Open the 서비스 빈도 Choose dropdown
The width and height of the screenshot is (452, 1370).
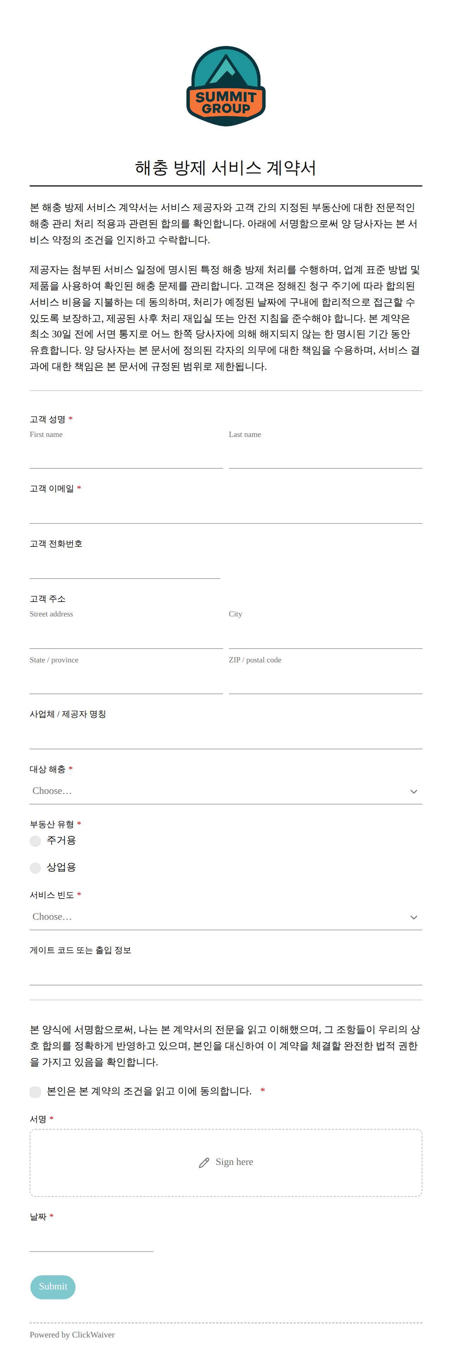[x=226, y=918]
